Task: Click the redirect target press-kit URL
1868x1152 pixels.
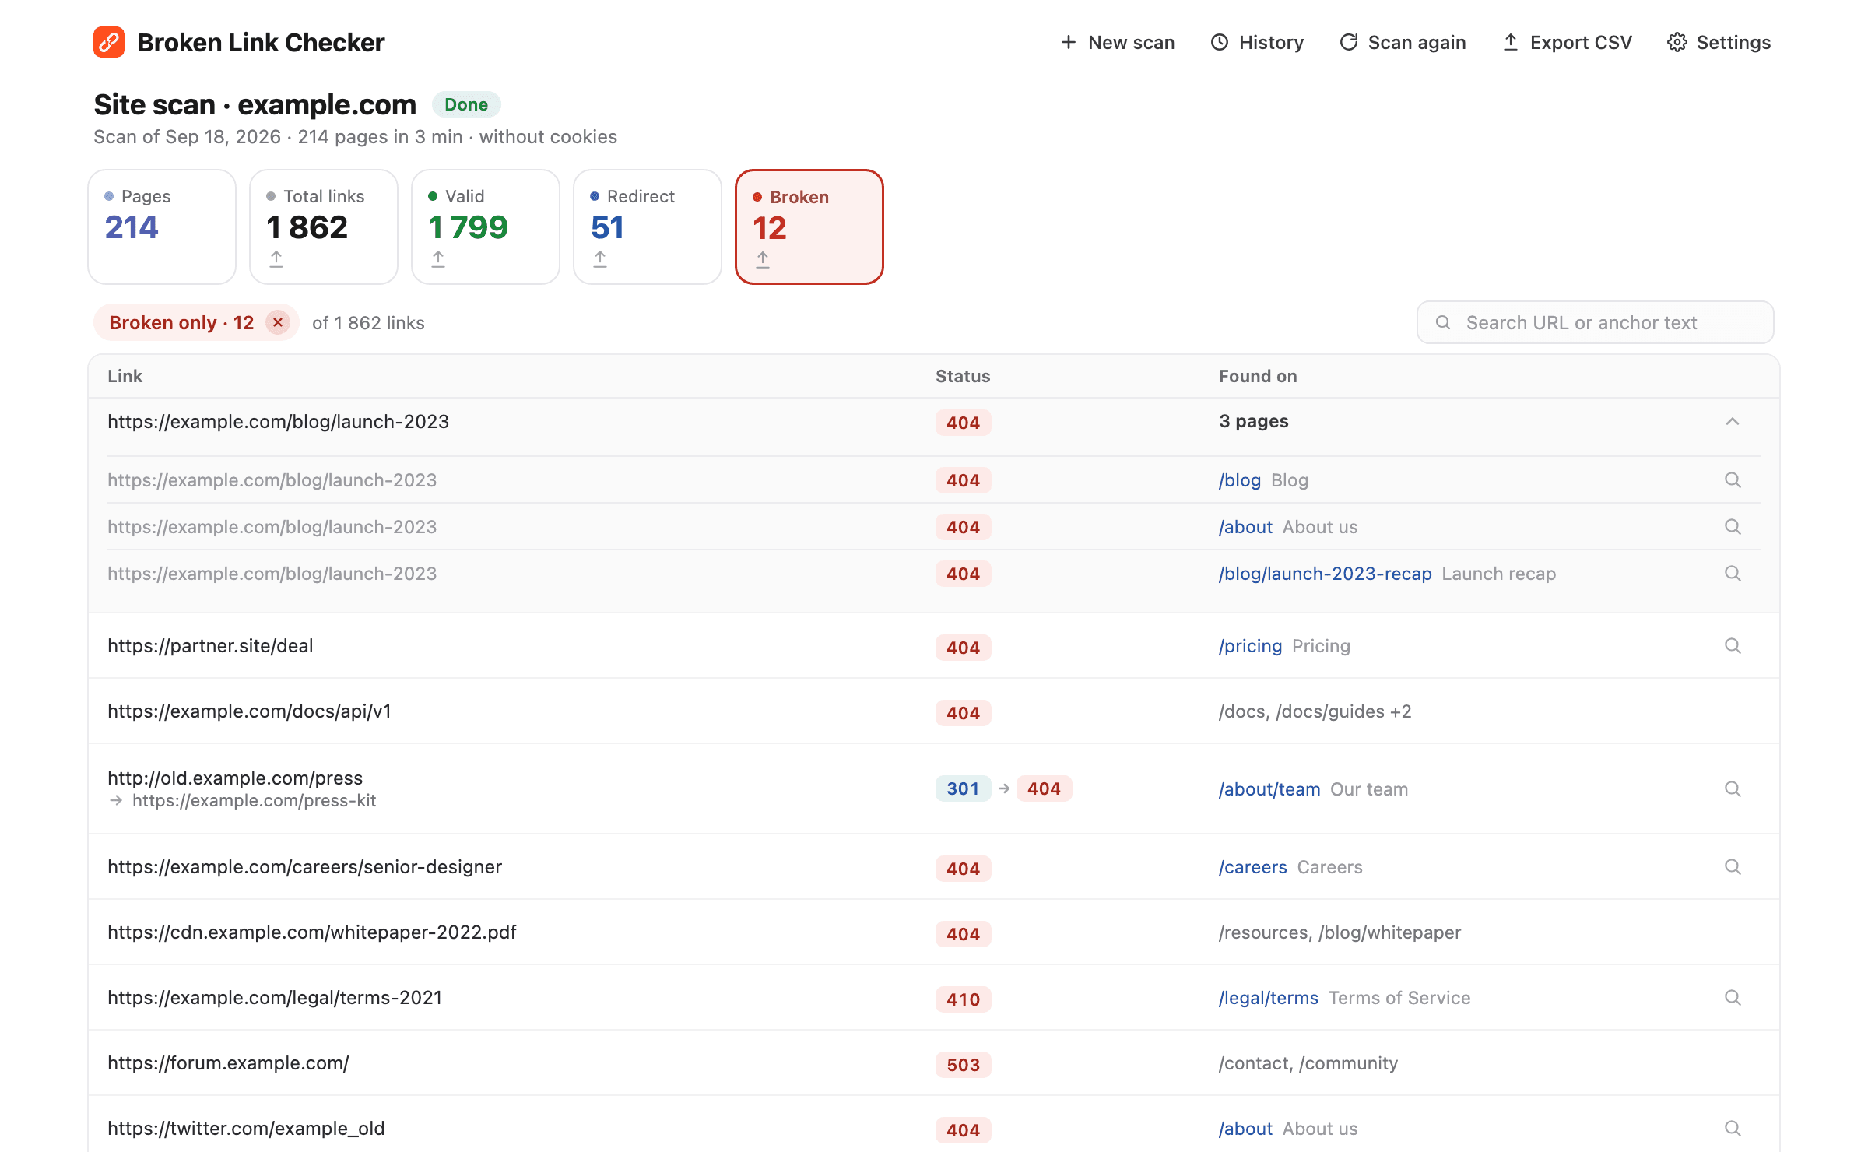Action: (254, 800)
